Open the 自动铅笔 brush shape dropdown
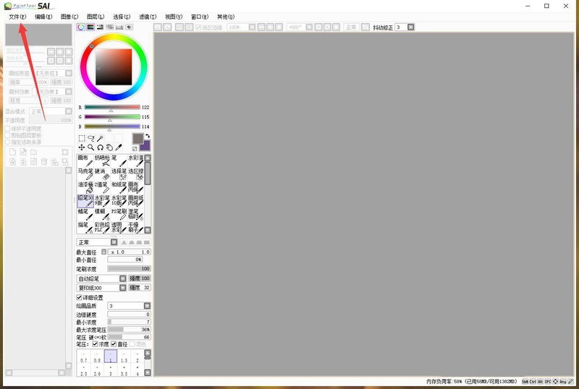The height and width of the screenshot is (389, 579). pyautogui.click(x=122, y=278)
